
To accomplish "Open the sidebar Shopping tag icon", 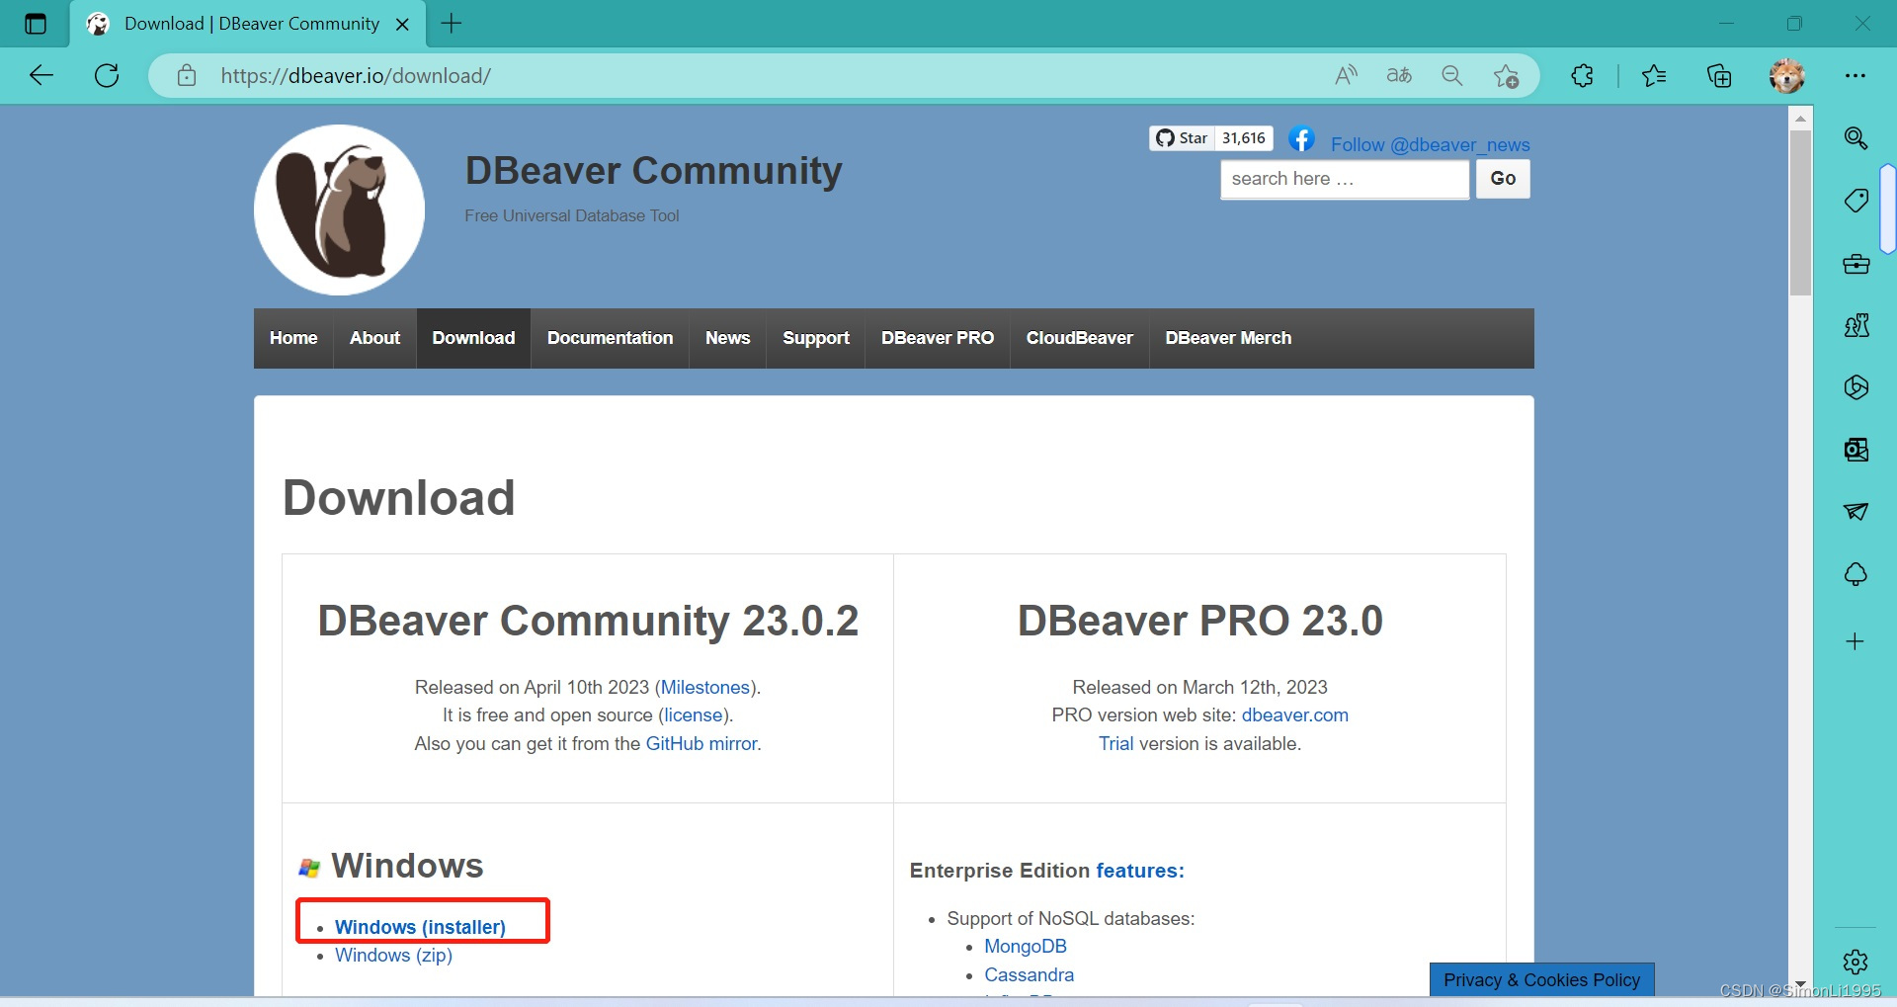I will (x=1856, y=201).
